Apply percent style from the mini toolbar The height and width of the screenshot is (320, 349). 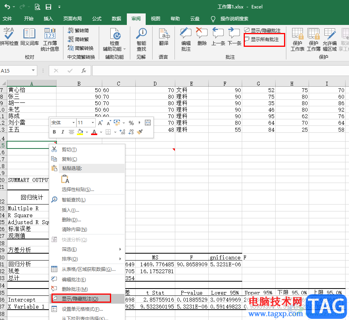pos(131,123)
